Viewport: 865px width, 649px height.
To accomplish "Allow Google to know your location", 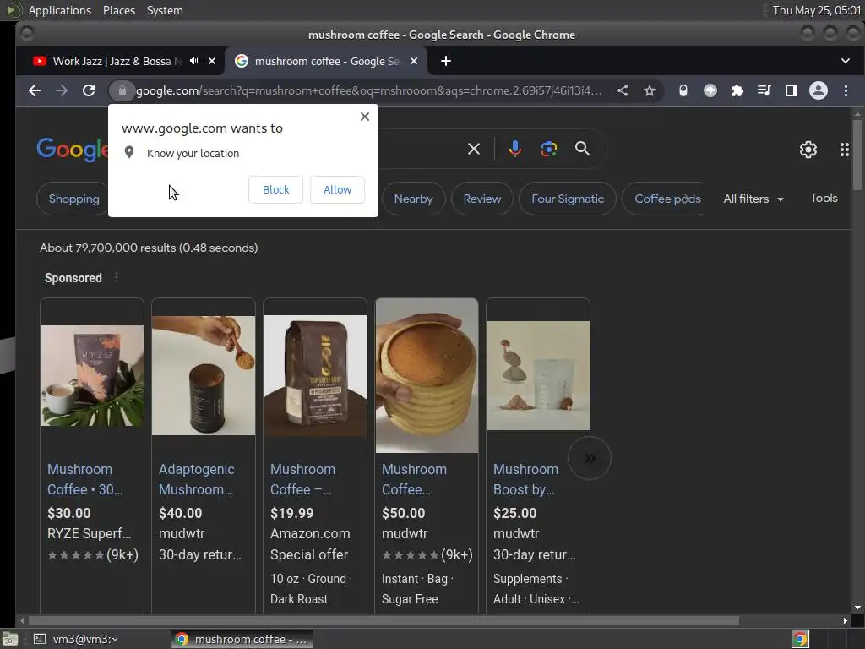I will pyautogui.click(x=337, y=189).
